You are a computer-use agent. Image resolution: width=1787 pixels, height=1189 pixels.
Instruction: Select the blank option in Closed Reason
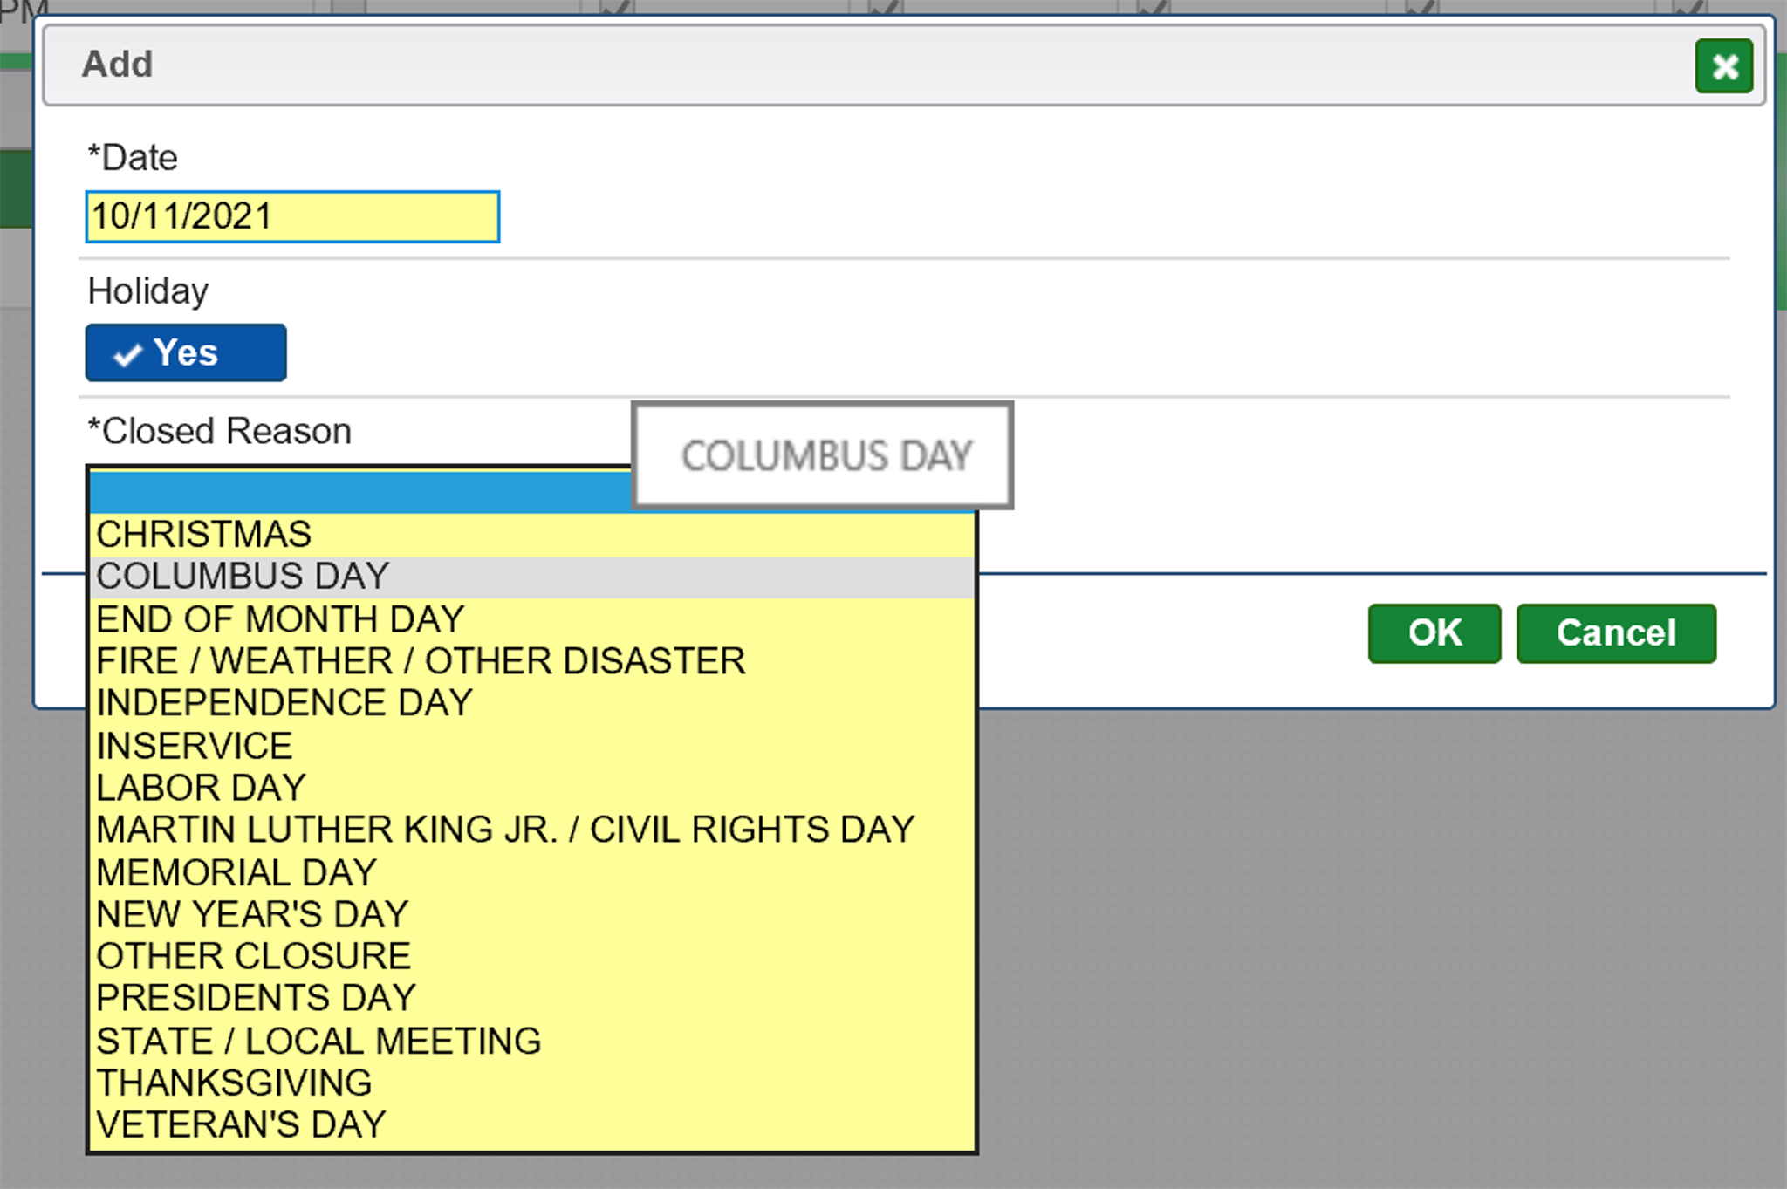tap(358, 492)
